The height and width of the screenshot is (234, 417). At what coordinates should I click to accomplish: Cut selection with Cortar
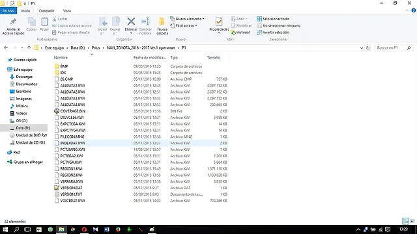click(60, 19)
